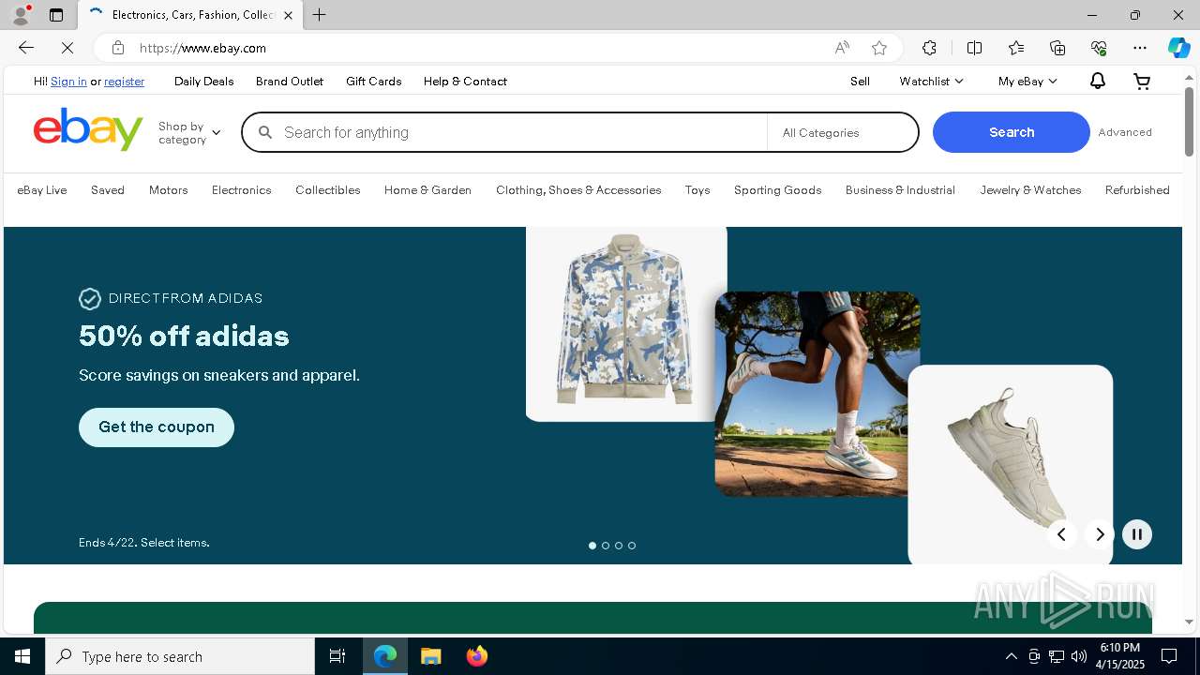Open Task View on the taskbar

tap(337, 656)
